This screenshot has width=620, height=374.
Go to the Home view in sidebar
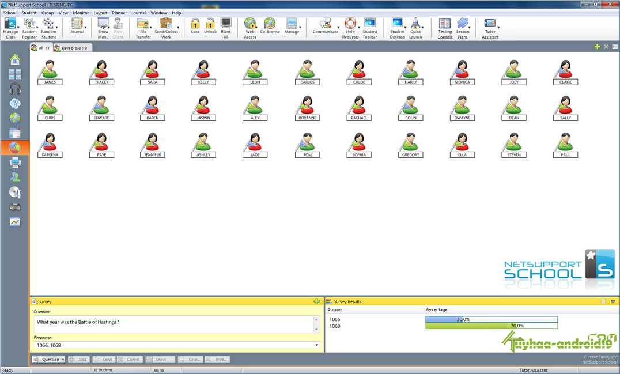point(15,60)
